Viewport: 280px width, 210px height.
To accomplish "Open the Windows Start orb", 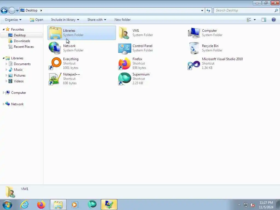I will pyautogui.click(x=7, y=205).
